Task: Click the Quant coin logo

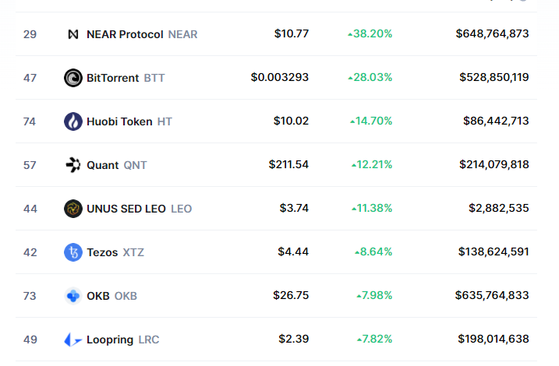Action: click(x=73, y=165)
